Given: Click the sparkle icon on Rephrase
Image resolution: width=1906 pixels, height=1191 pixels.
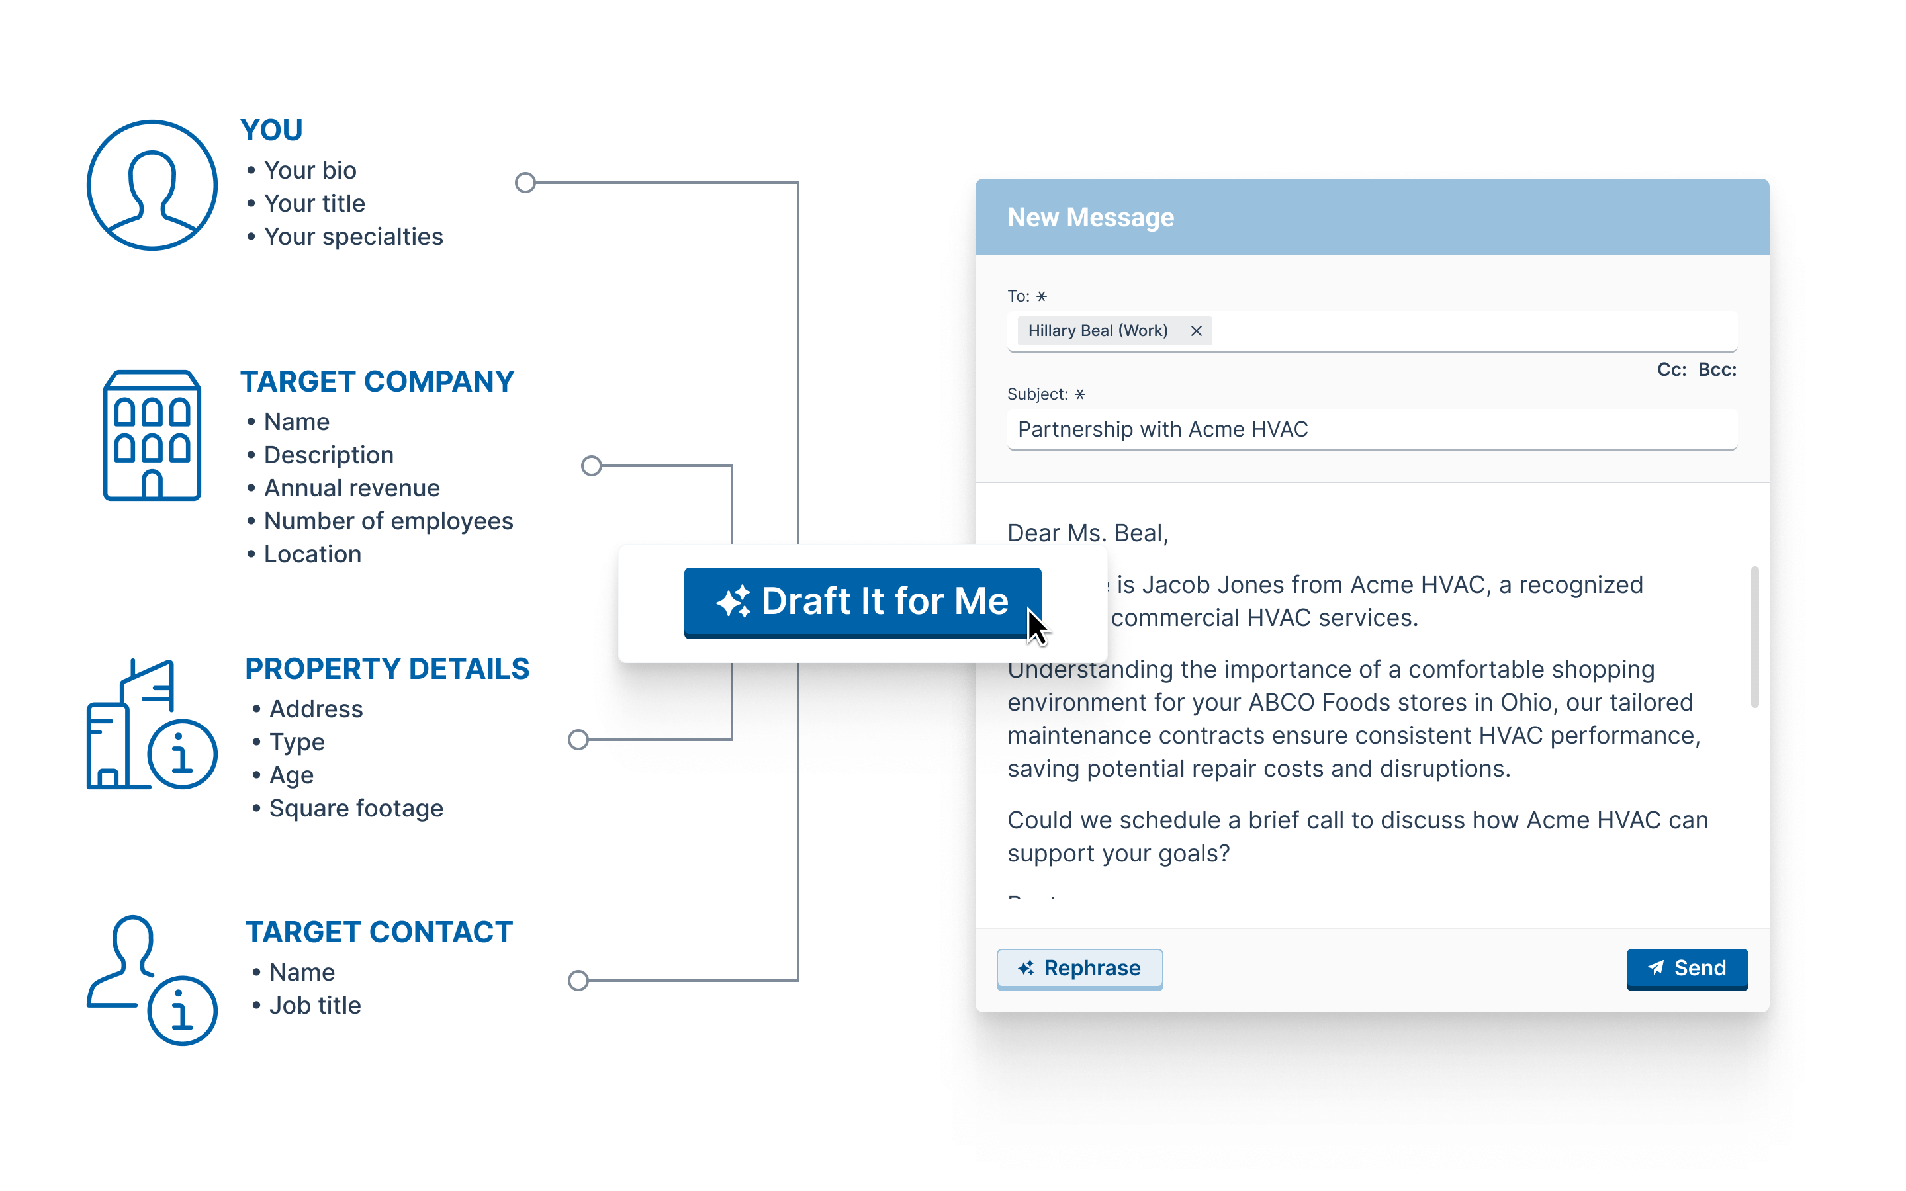Looking at the screenshot, I should (1025, 968).
